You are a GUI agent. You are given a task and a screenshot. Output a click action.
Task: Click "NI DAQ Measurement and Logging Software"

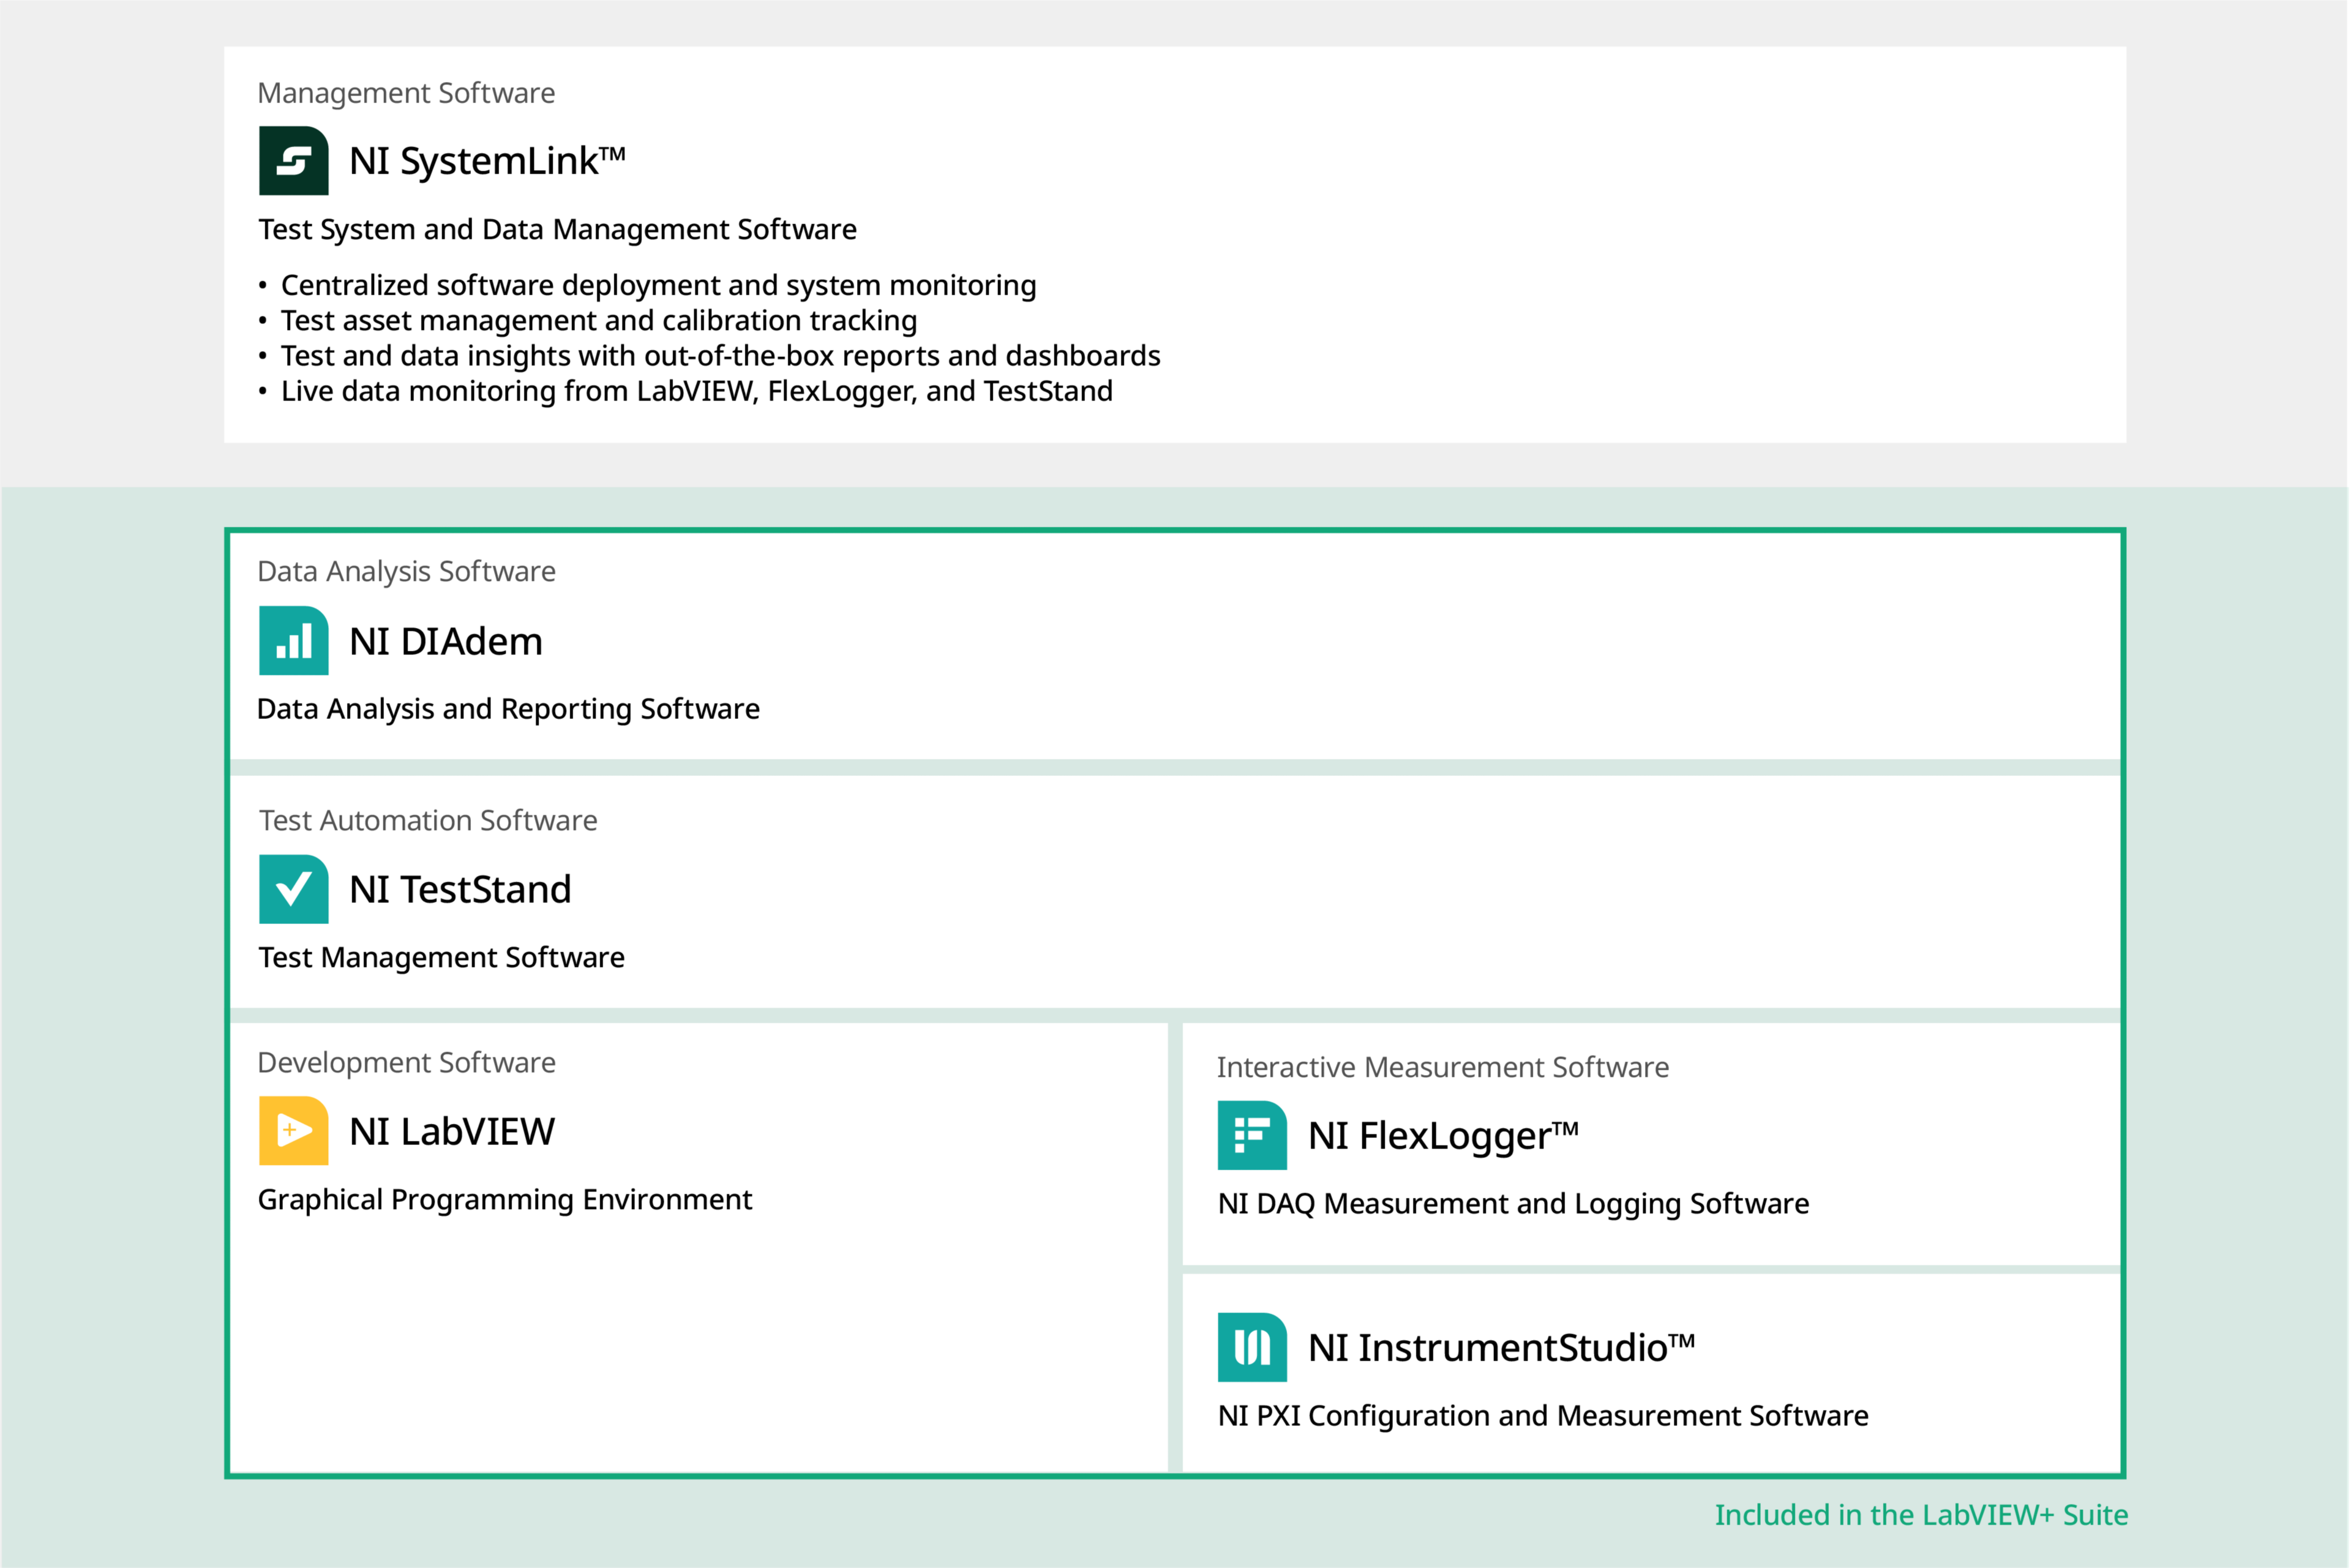(x=1513, y=1204)
